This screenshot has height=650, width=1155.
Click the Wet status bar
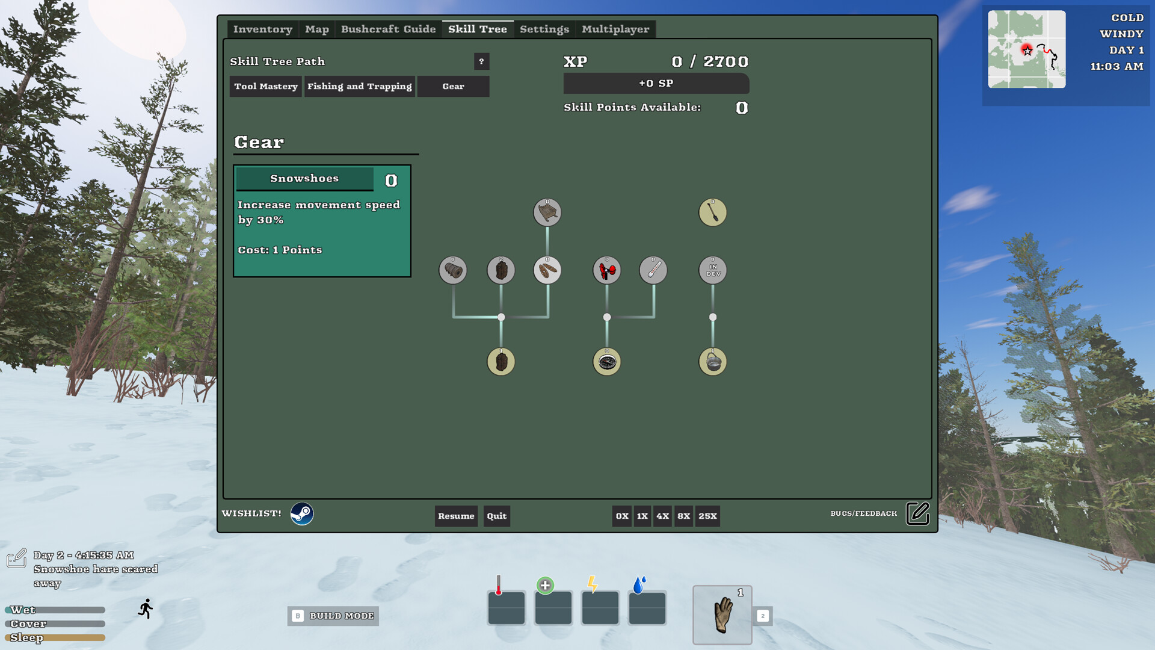(x=55, y=610)
